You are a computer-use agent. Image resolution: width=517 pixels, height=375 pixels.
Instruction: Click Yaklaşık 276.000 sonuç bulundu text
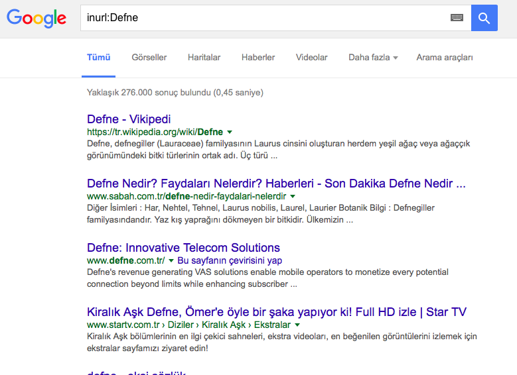click(175, 93)
